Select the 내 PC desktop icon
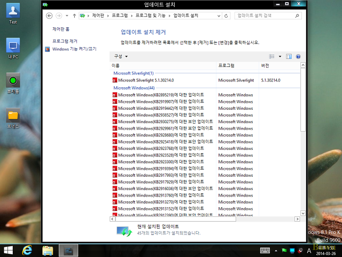342x257 pixels. [x=13, y=49]
